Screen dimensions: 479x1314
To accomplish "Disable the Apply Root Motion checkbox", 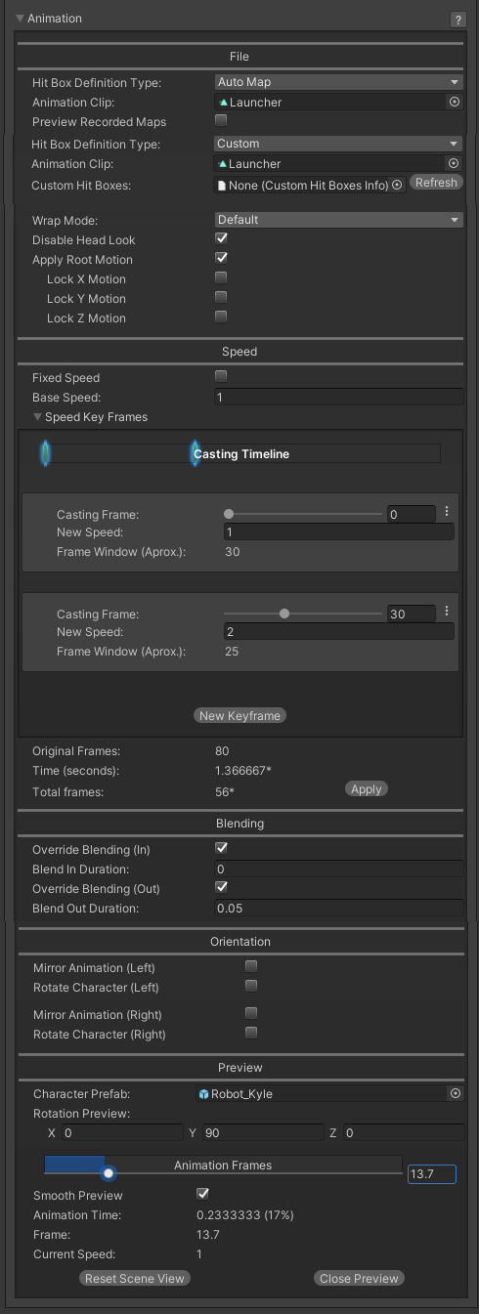I will click(x=221, y=259).
